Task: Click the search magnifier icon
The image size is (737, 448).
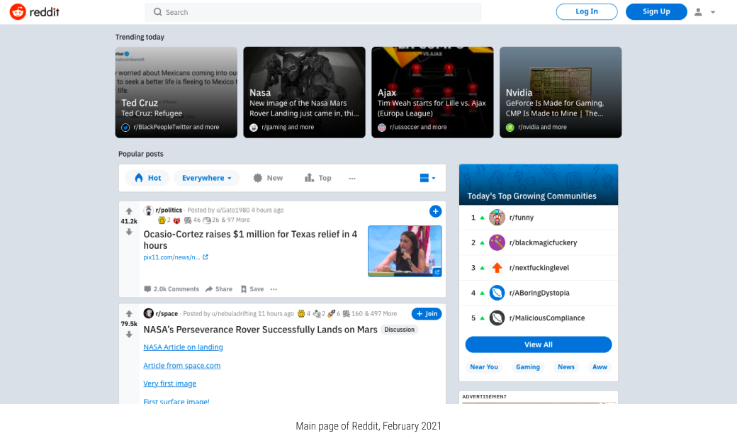Action: [158, 12]
